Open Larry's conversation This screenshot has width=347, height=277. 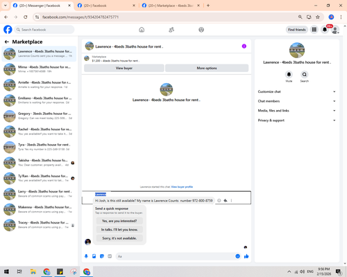pos(39,194)
